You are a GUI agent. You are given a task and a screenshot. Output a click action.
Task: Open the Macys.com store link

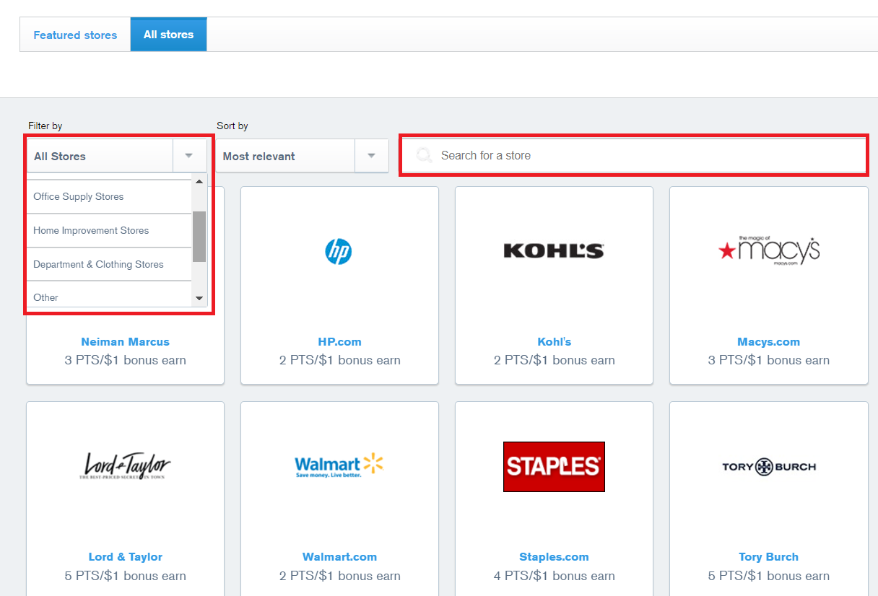(769, 342)
